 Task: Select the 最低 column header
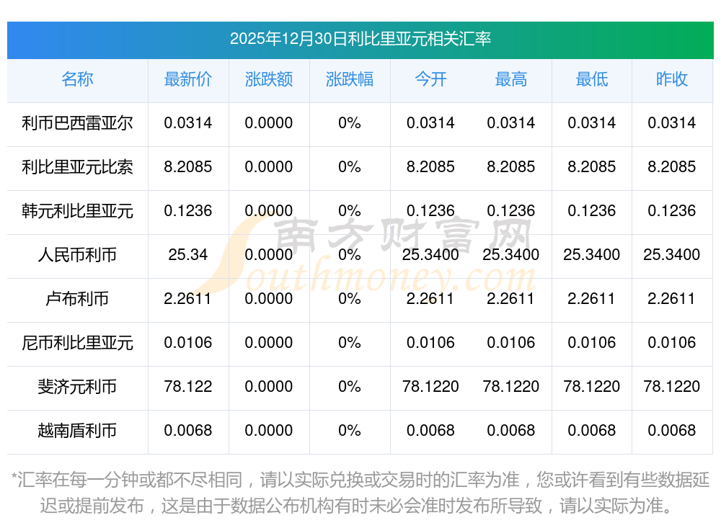click(x=592, y=79)
